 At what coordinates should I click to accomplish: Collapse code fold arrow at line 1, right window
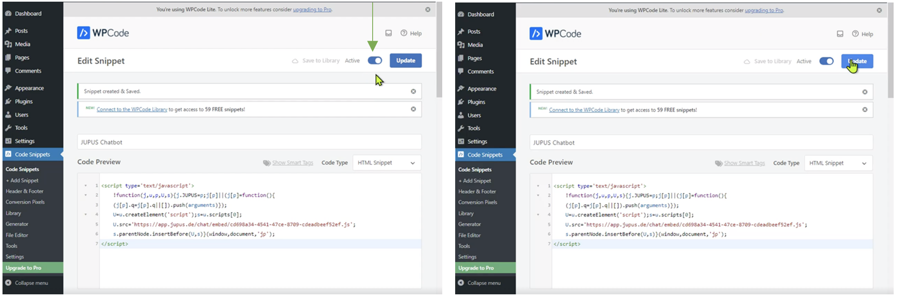tap(538, 186)
